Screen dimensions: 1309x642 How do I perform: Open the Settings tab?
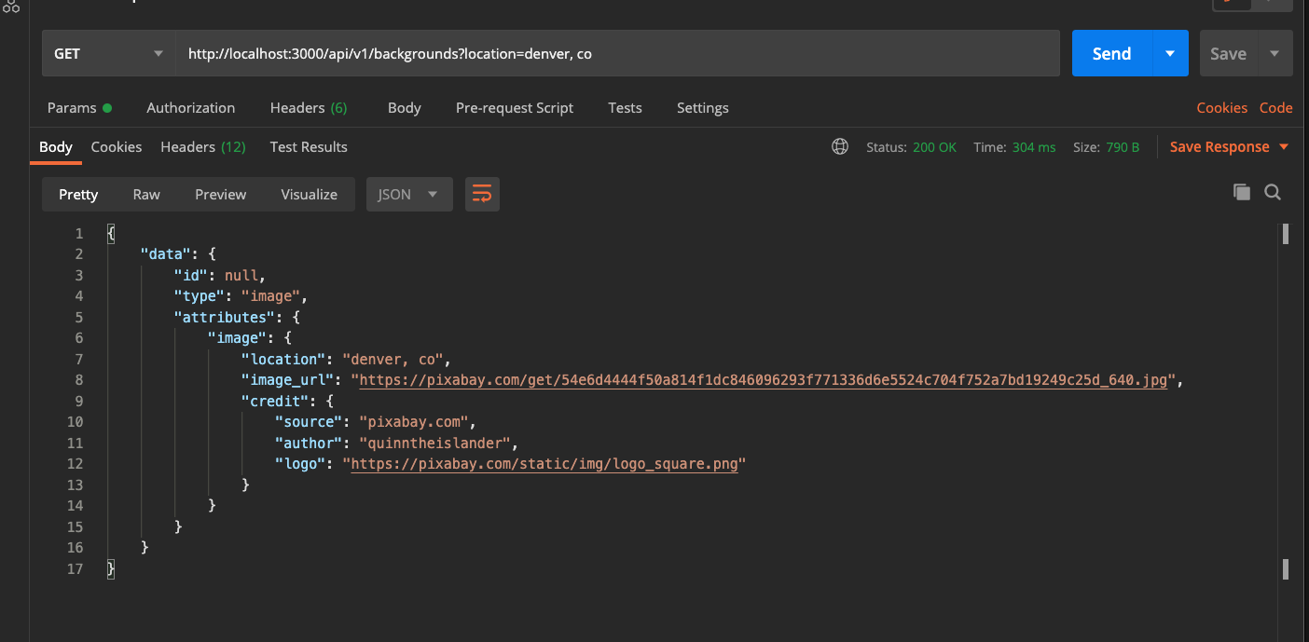[702, 107]
